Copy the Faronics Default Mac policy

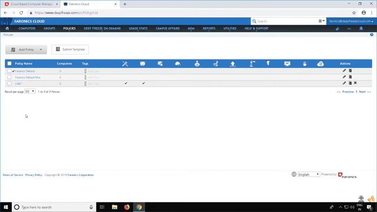[x=350, y=77]
